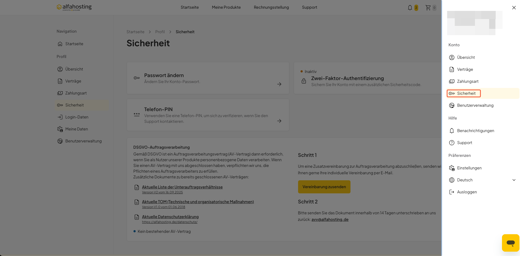Click Deutsch language label
The image size is (520, 256).
pos(465,180)
